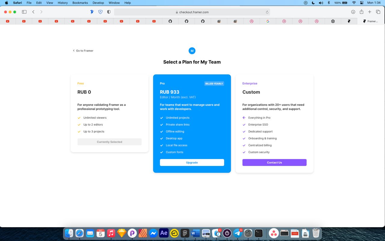Click the 'Everything in Pro' feature
385x241 pixels.
(x=259, y=118)
